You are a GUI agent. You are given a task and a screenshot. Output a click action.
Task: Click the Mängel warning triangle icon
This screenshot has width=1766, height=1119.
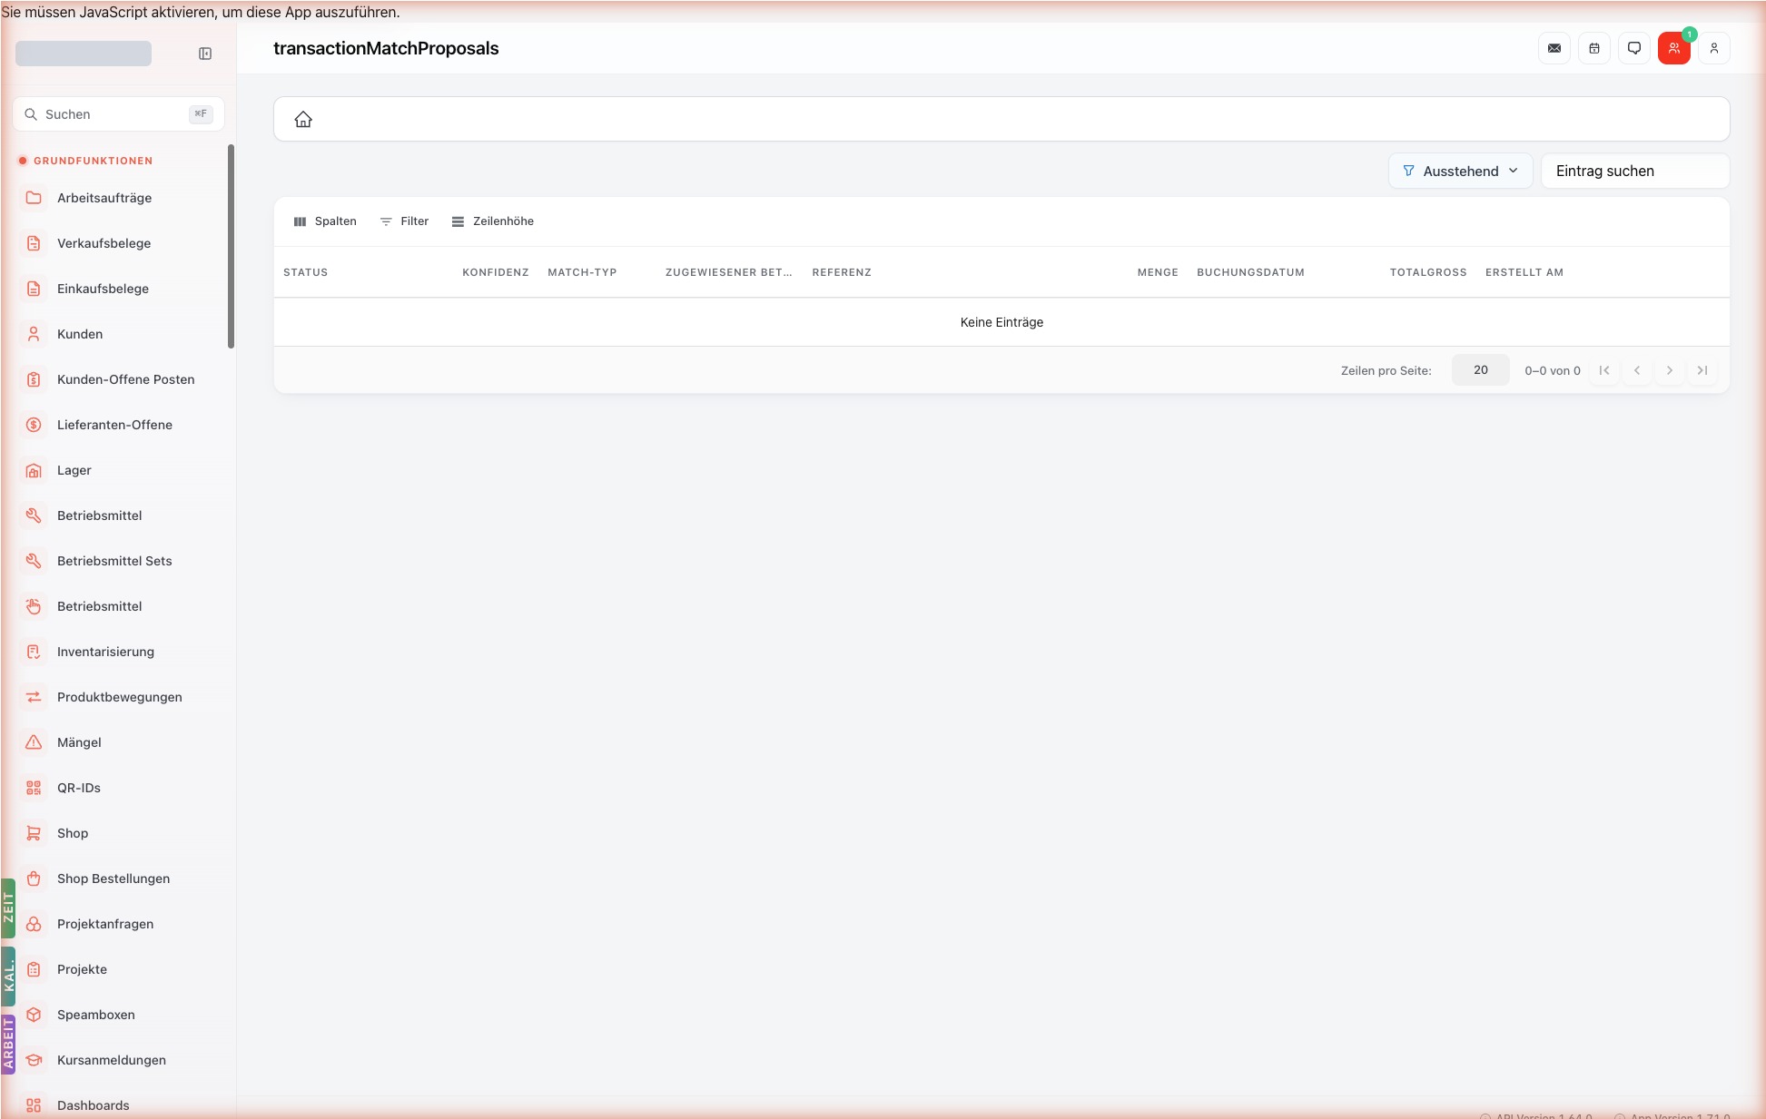point(34,742)
